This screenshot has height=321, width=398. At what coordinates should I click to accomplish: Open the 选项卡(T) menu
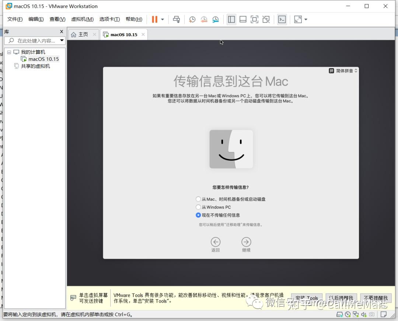point(109,19)
